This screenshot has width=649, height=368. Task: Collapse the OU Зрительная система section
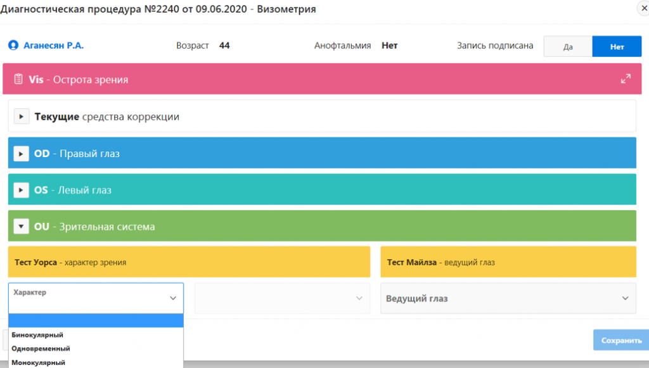(x=22, y=226)
